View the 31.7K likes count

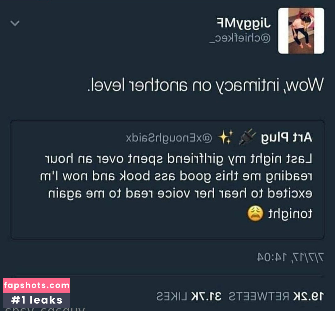[206, 296]
